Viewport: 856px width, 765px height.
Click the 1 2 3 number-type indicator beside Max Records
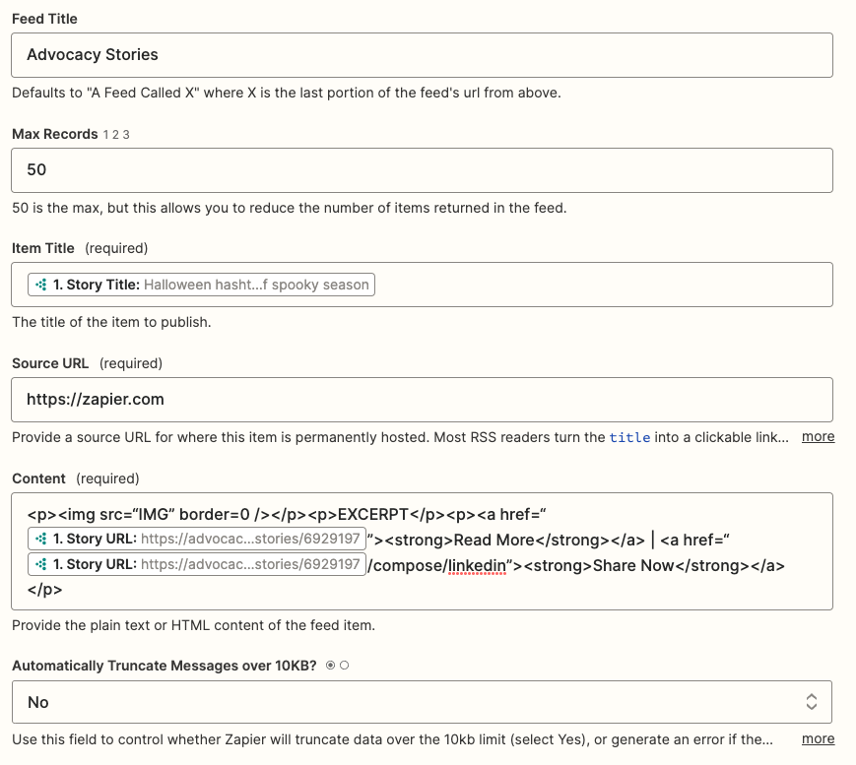(x=116, y=135)
